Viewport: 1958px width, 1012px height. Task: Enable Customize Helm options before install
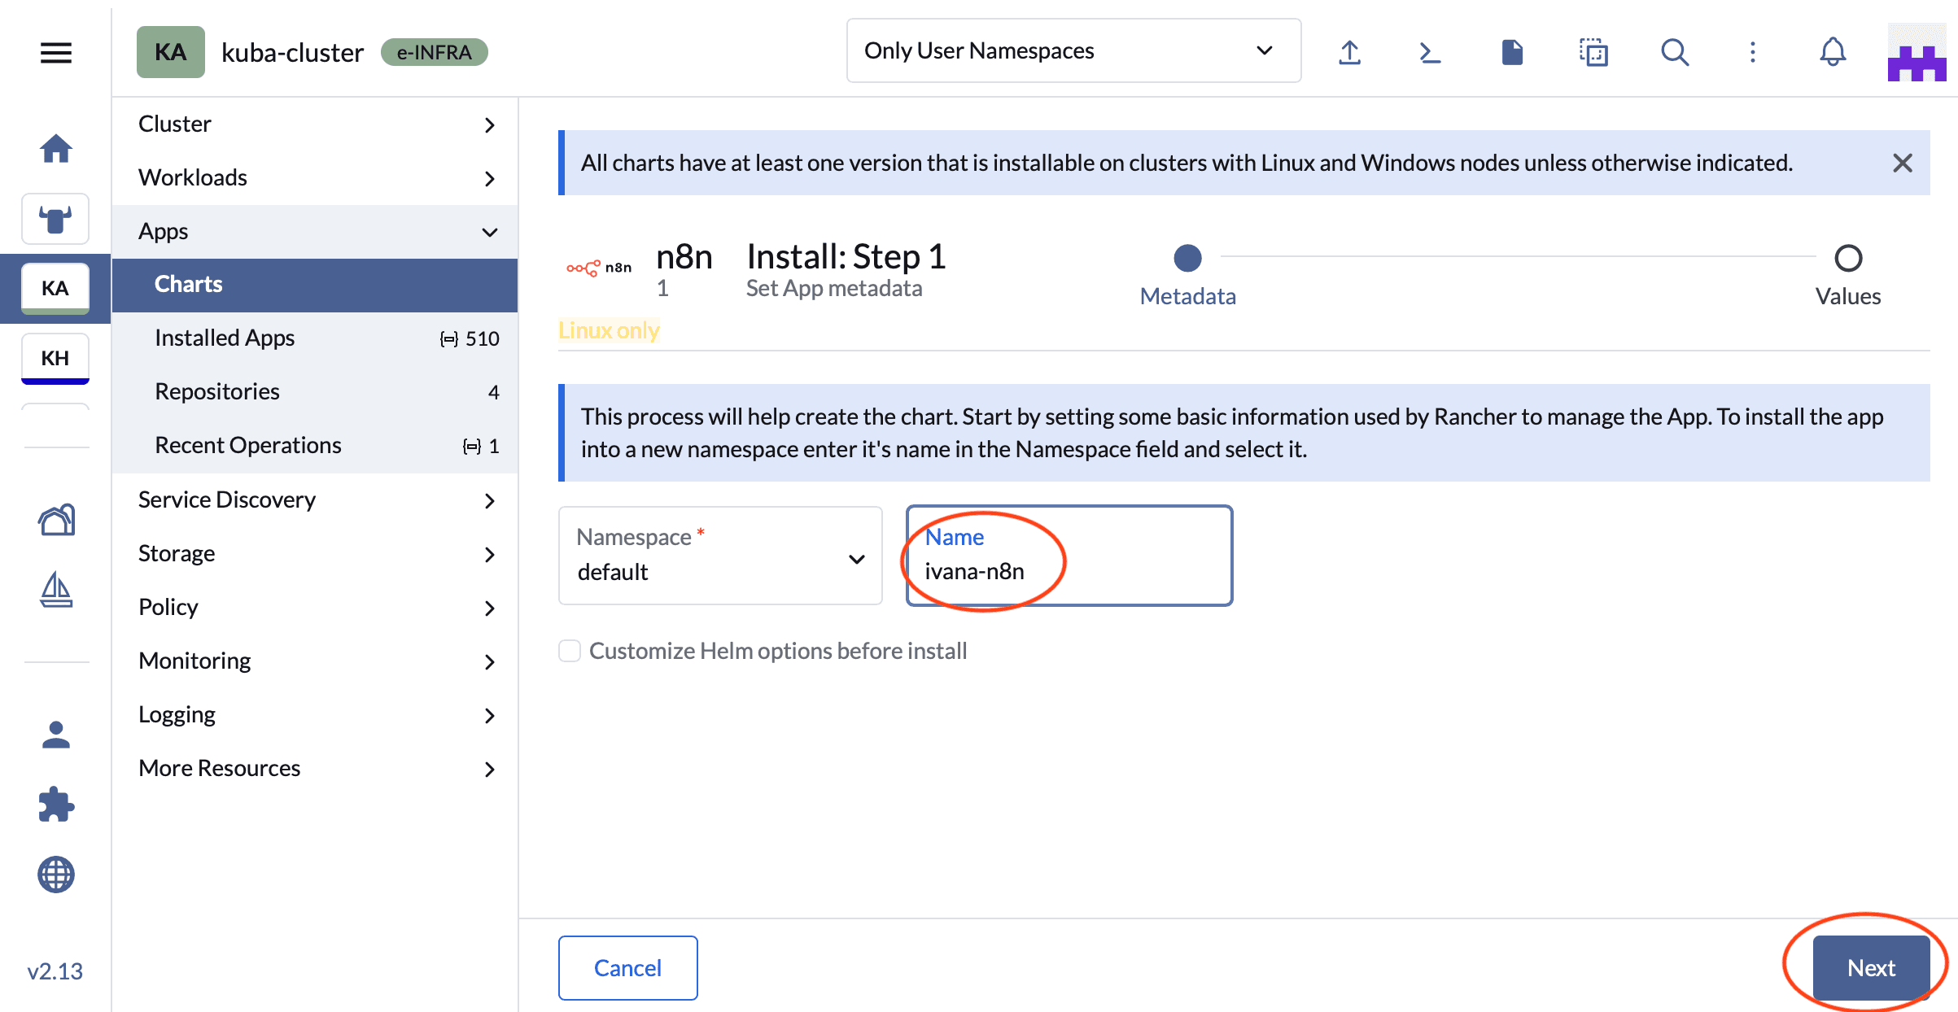pyautogui.click(x=570, y=651)
